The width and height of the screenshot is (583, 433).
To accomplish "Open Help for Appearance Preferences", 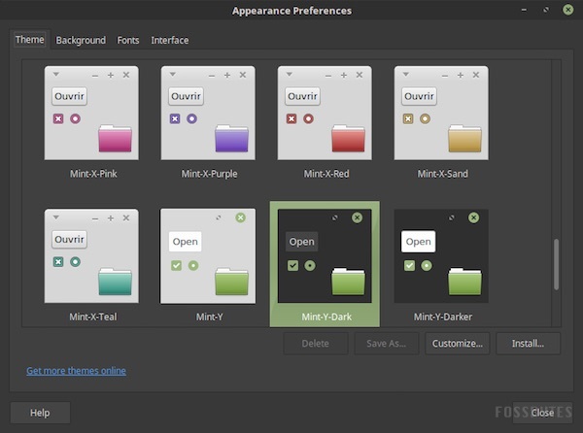I will 40,413.
